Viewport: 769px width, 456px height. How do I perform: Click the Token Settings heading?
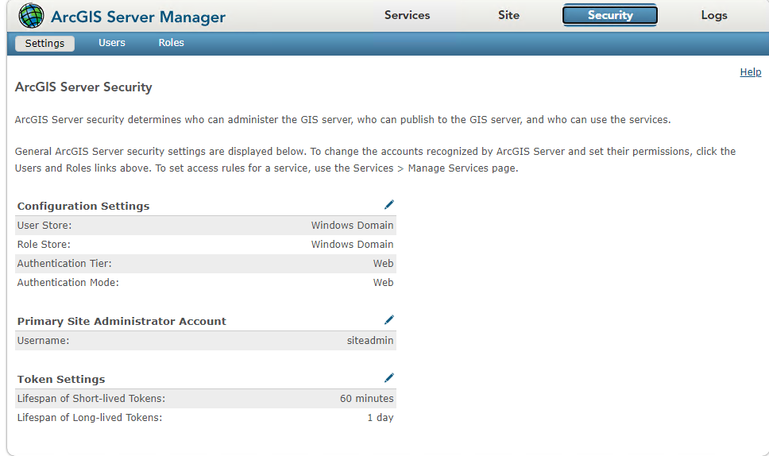point(61,379)
